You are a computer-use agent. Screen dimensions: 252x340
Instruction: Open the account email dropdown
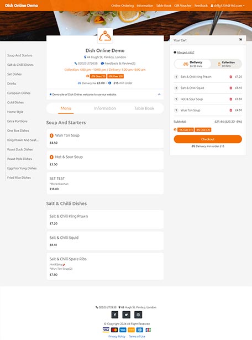(228, 6)
